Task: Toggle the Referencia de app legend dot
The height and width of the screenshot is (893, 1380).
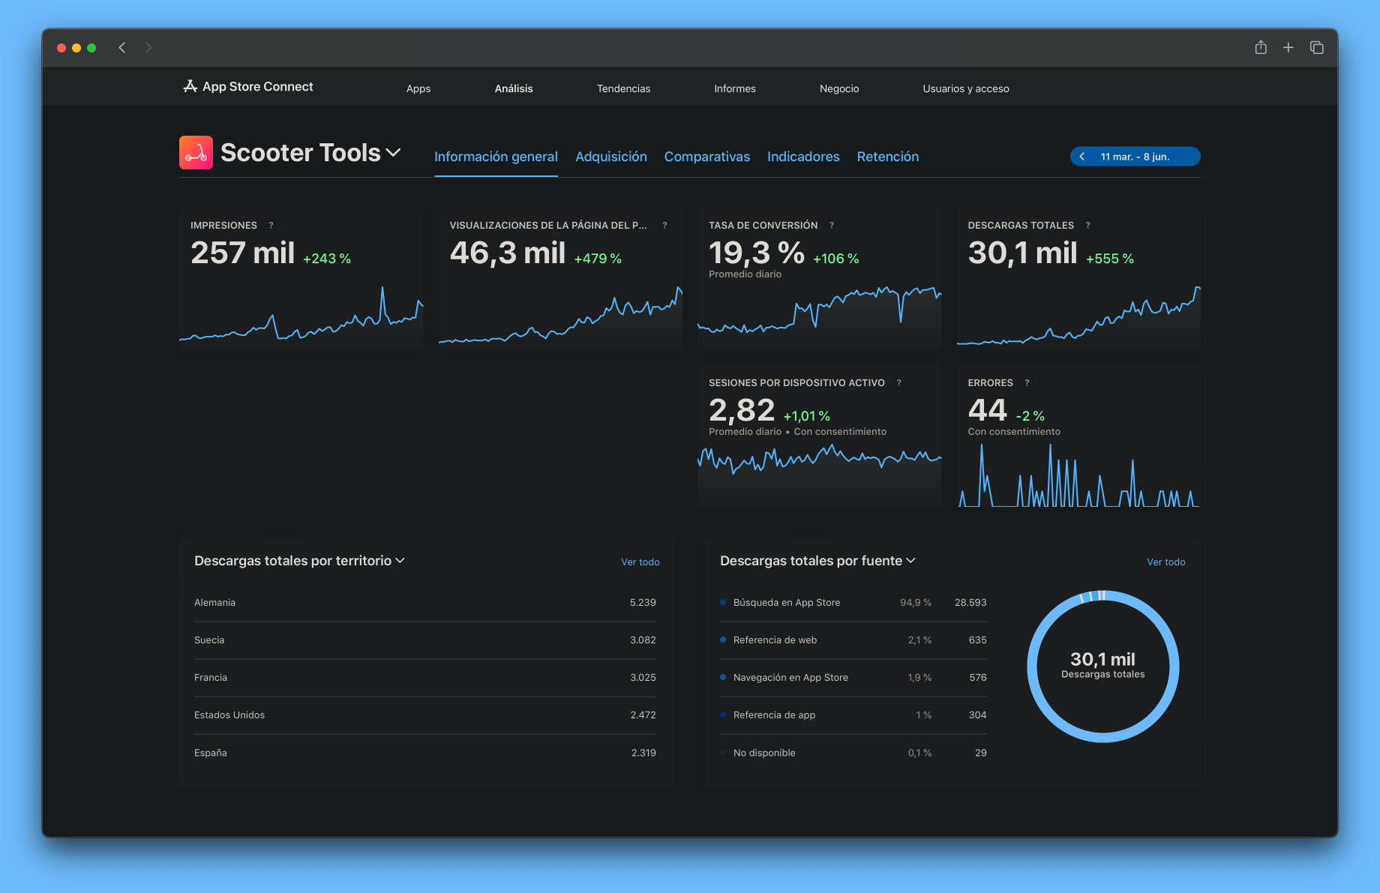Action: tap(722, 715)
